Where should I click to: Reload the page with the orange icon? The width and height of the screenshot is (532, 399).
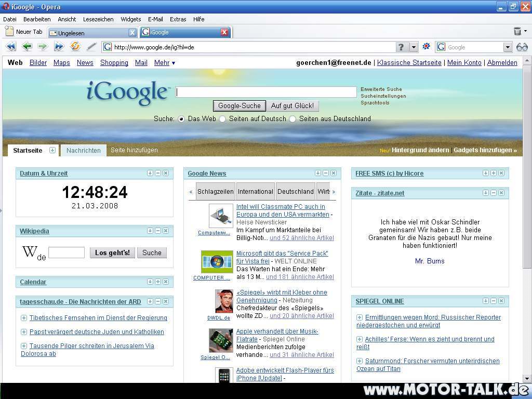pyautogui.click(x=75, y=46)
